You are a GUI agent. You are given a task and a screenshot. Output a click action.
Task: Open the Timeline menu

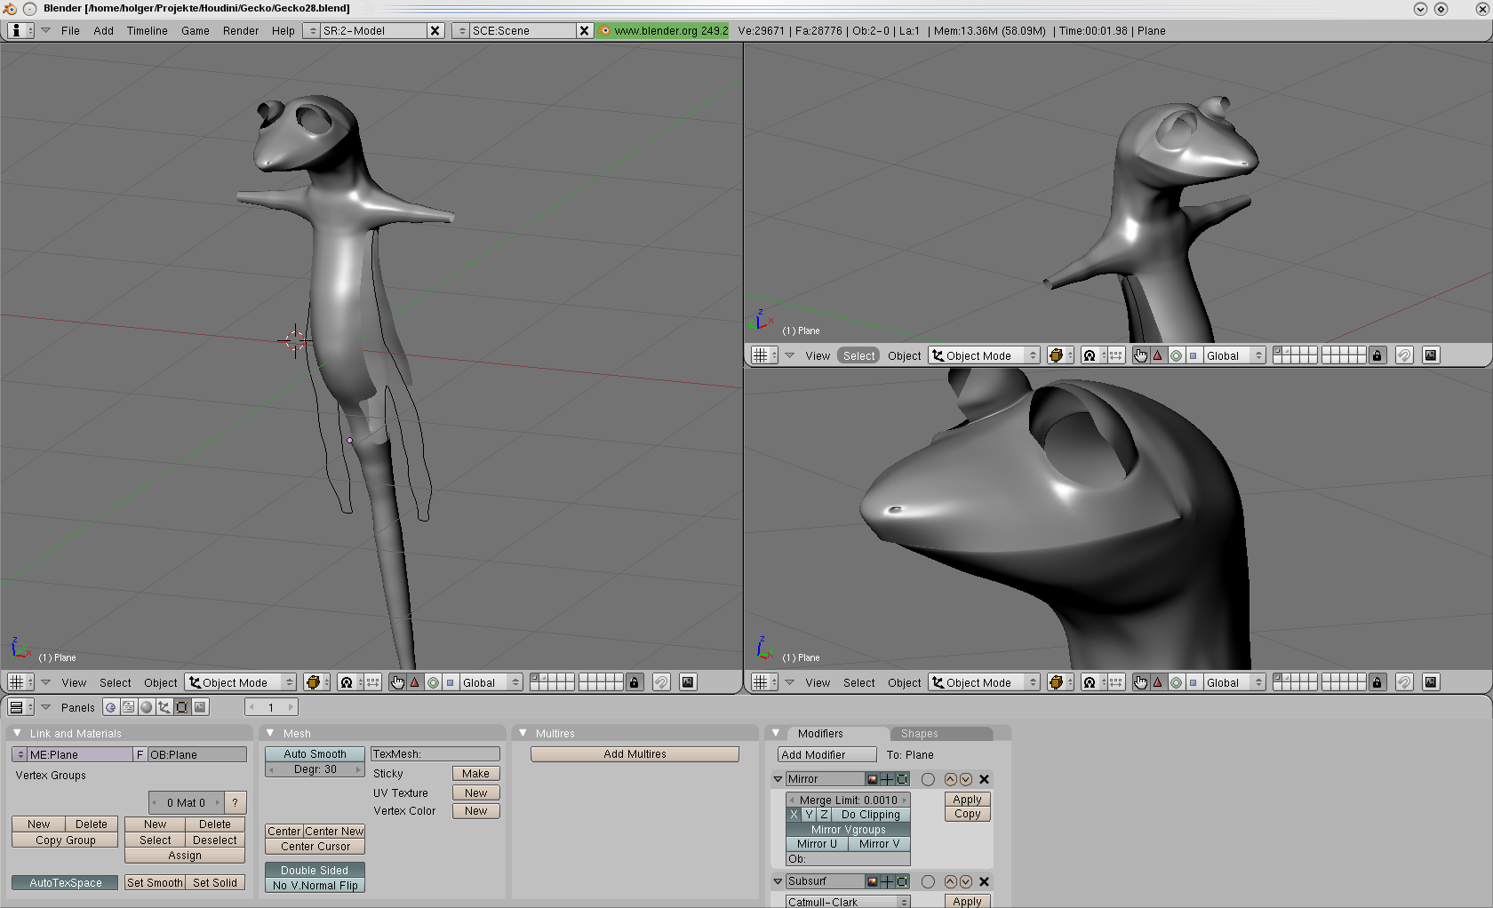click(x=148, y=30)
